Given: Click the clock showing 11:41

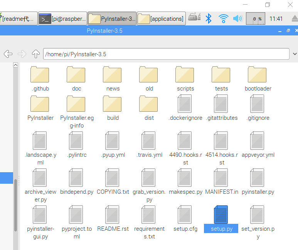Looking at the screenshot, I should (276, 18).
